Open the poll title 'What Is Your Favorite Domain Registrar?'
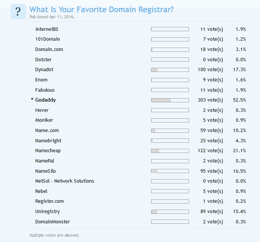 [101, 10]
